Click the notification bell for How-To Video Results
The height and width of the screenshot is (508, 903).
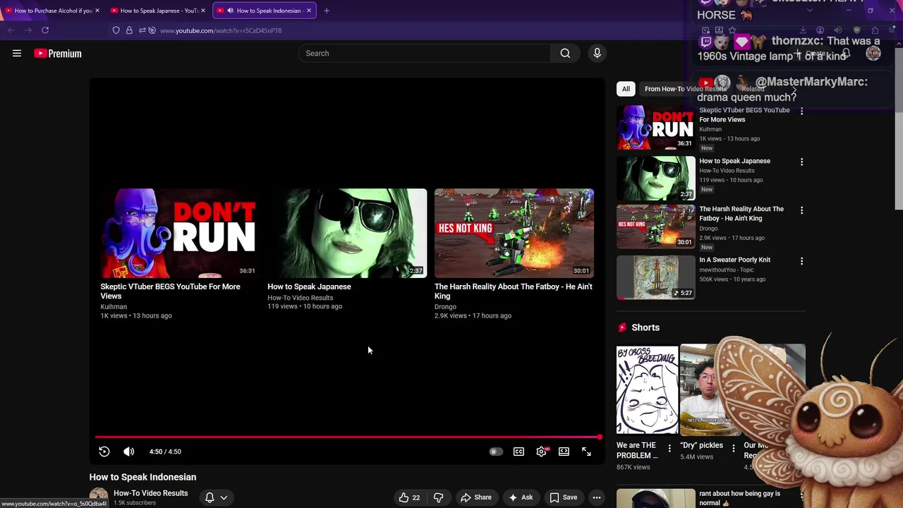click(x=210, y=497)
